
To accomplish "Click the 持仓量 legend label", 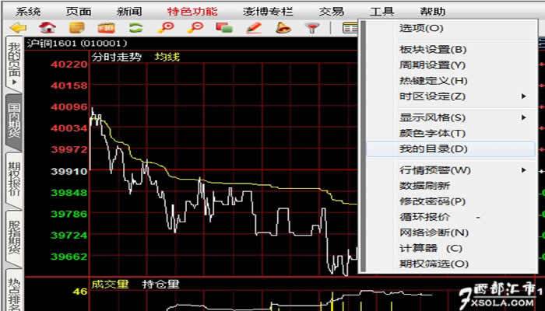I will click(x=160, y=284).
